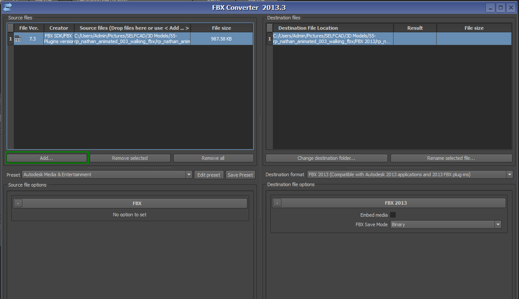
Task: Click the Change destination folder button
Action: click(326, 158)
